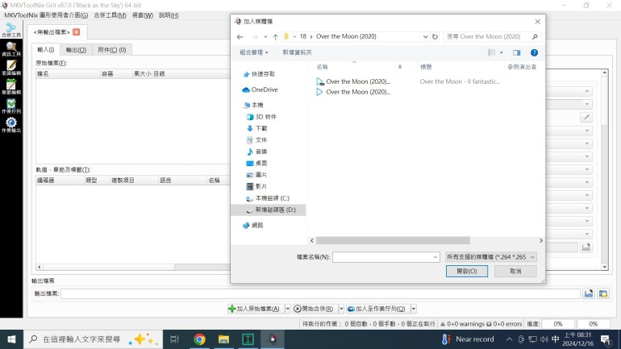Viewport: 621px width, 349px height.
Task: Go up one folder level in dialog
Action: tap(275, 37)
